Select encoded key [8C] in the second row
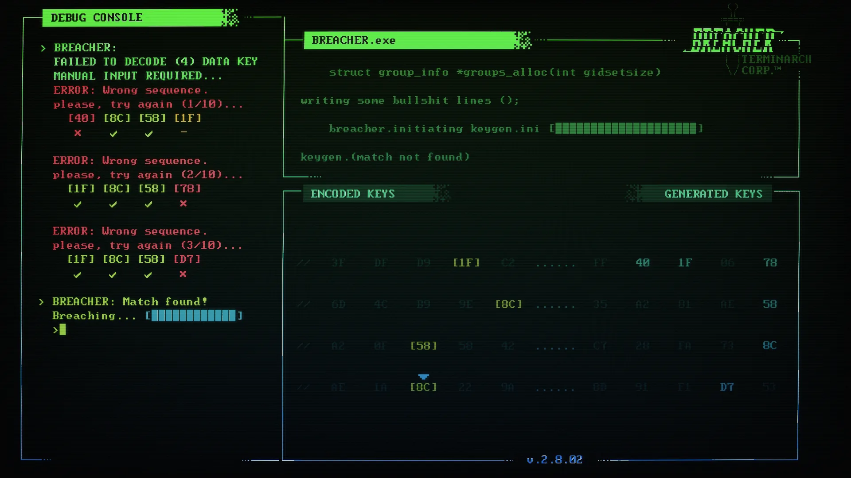 pyautogui.click(x=509, y=304)
